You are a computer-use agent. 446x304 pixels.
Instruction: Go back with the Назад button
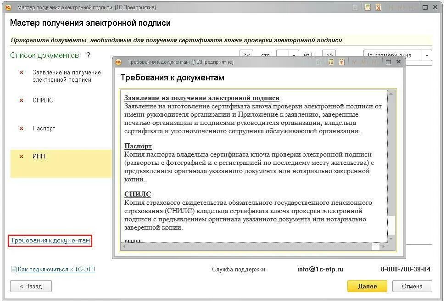pyautogui.click(x=31, y=286)
